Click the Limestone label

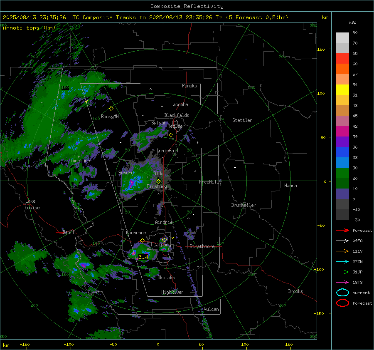pyautogui.click(x=79, y=161)
